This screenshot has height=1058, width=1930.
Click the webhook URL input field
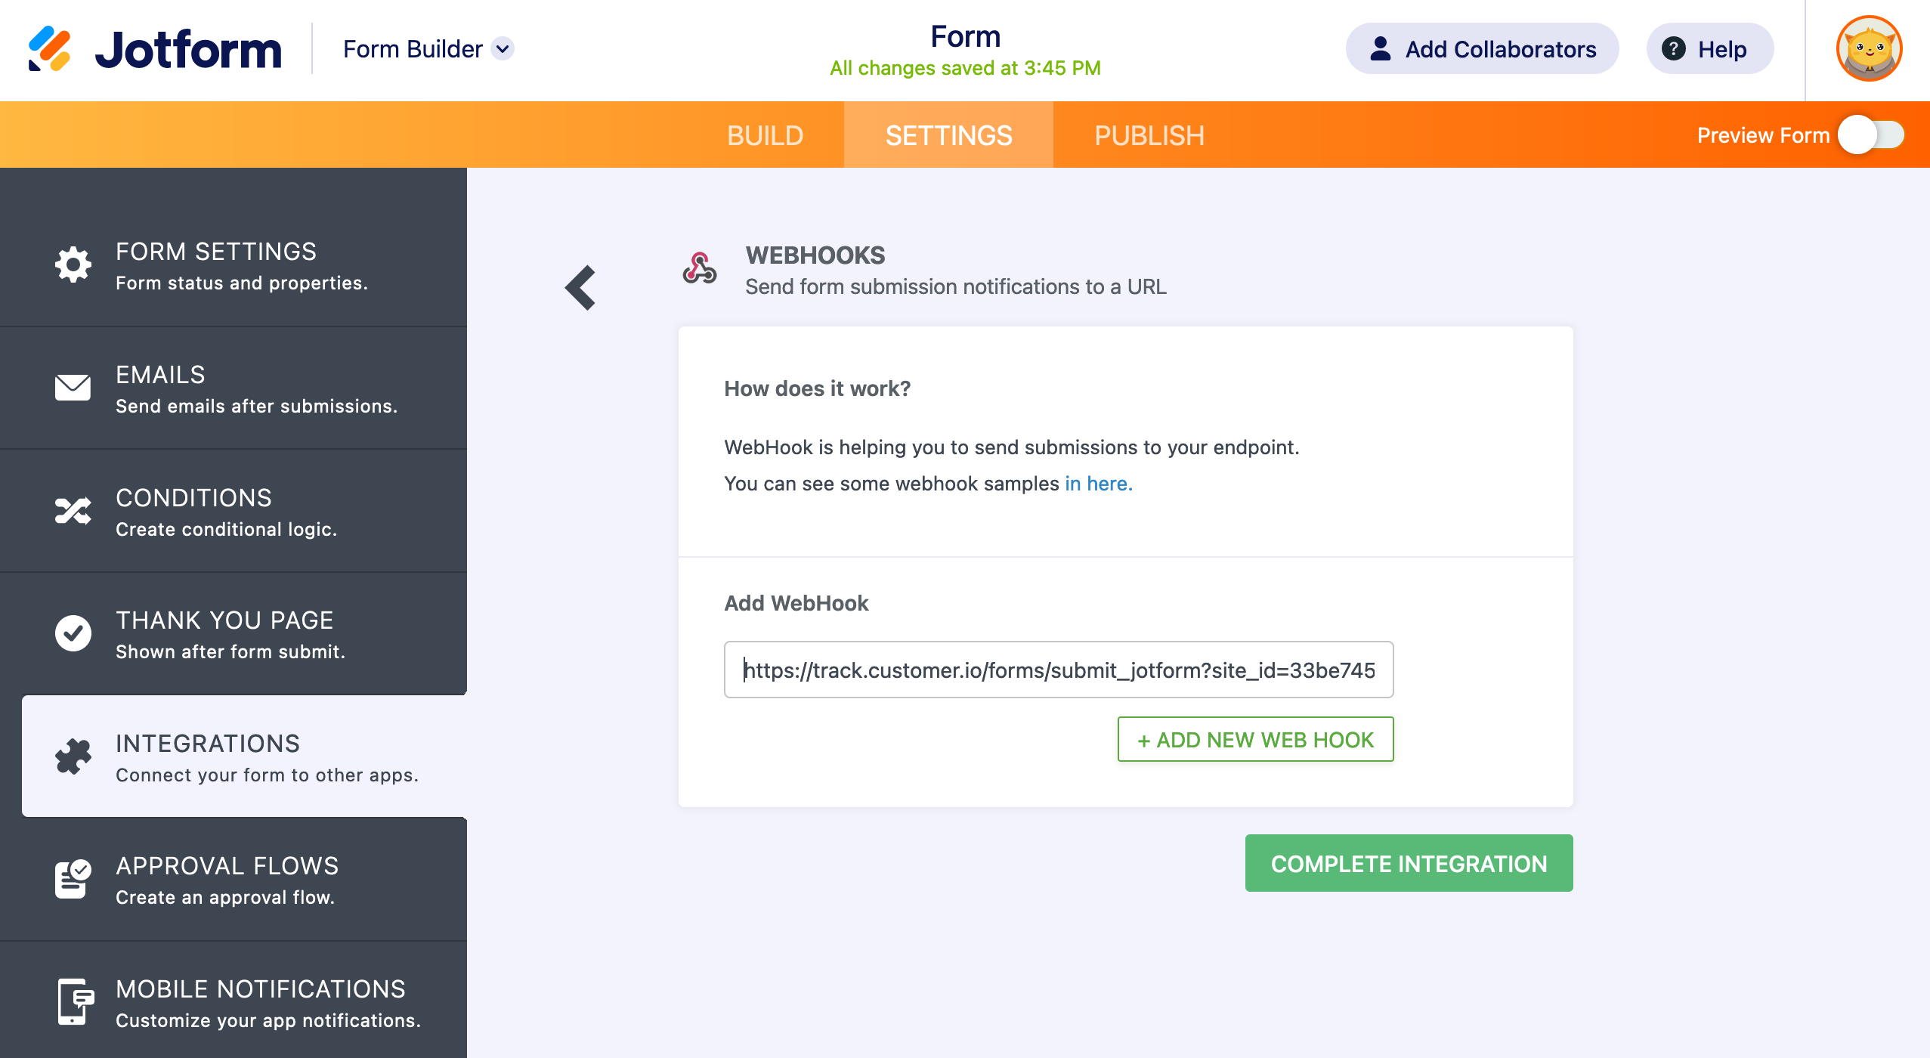click(1058, 670)
